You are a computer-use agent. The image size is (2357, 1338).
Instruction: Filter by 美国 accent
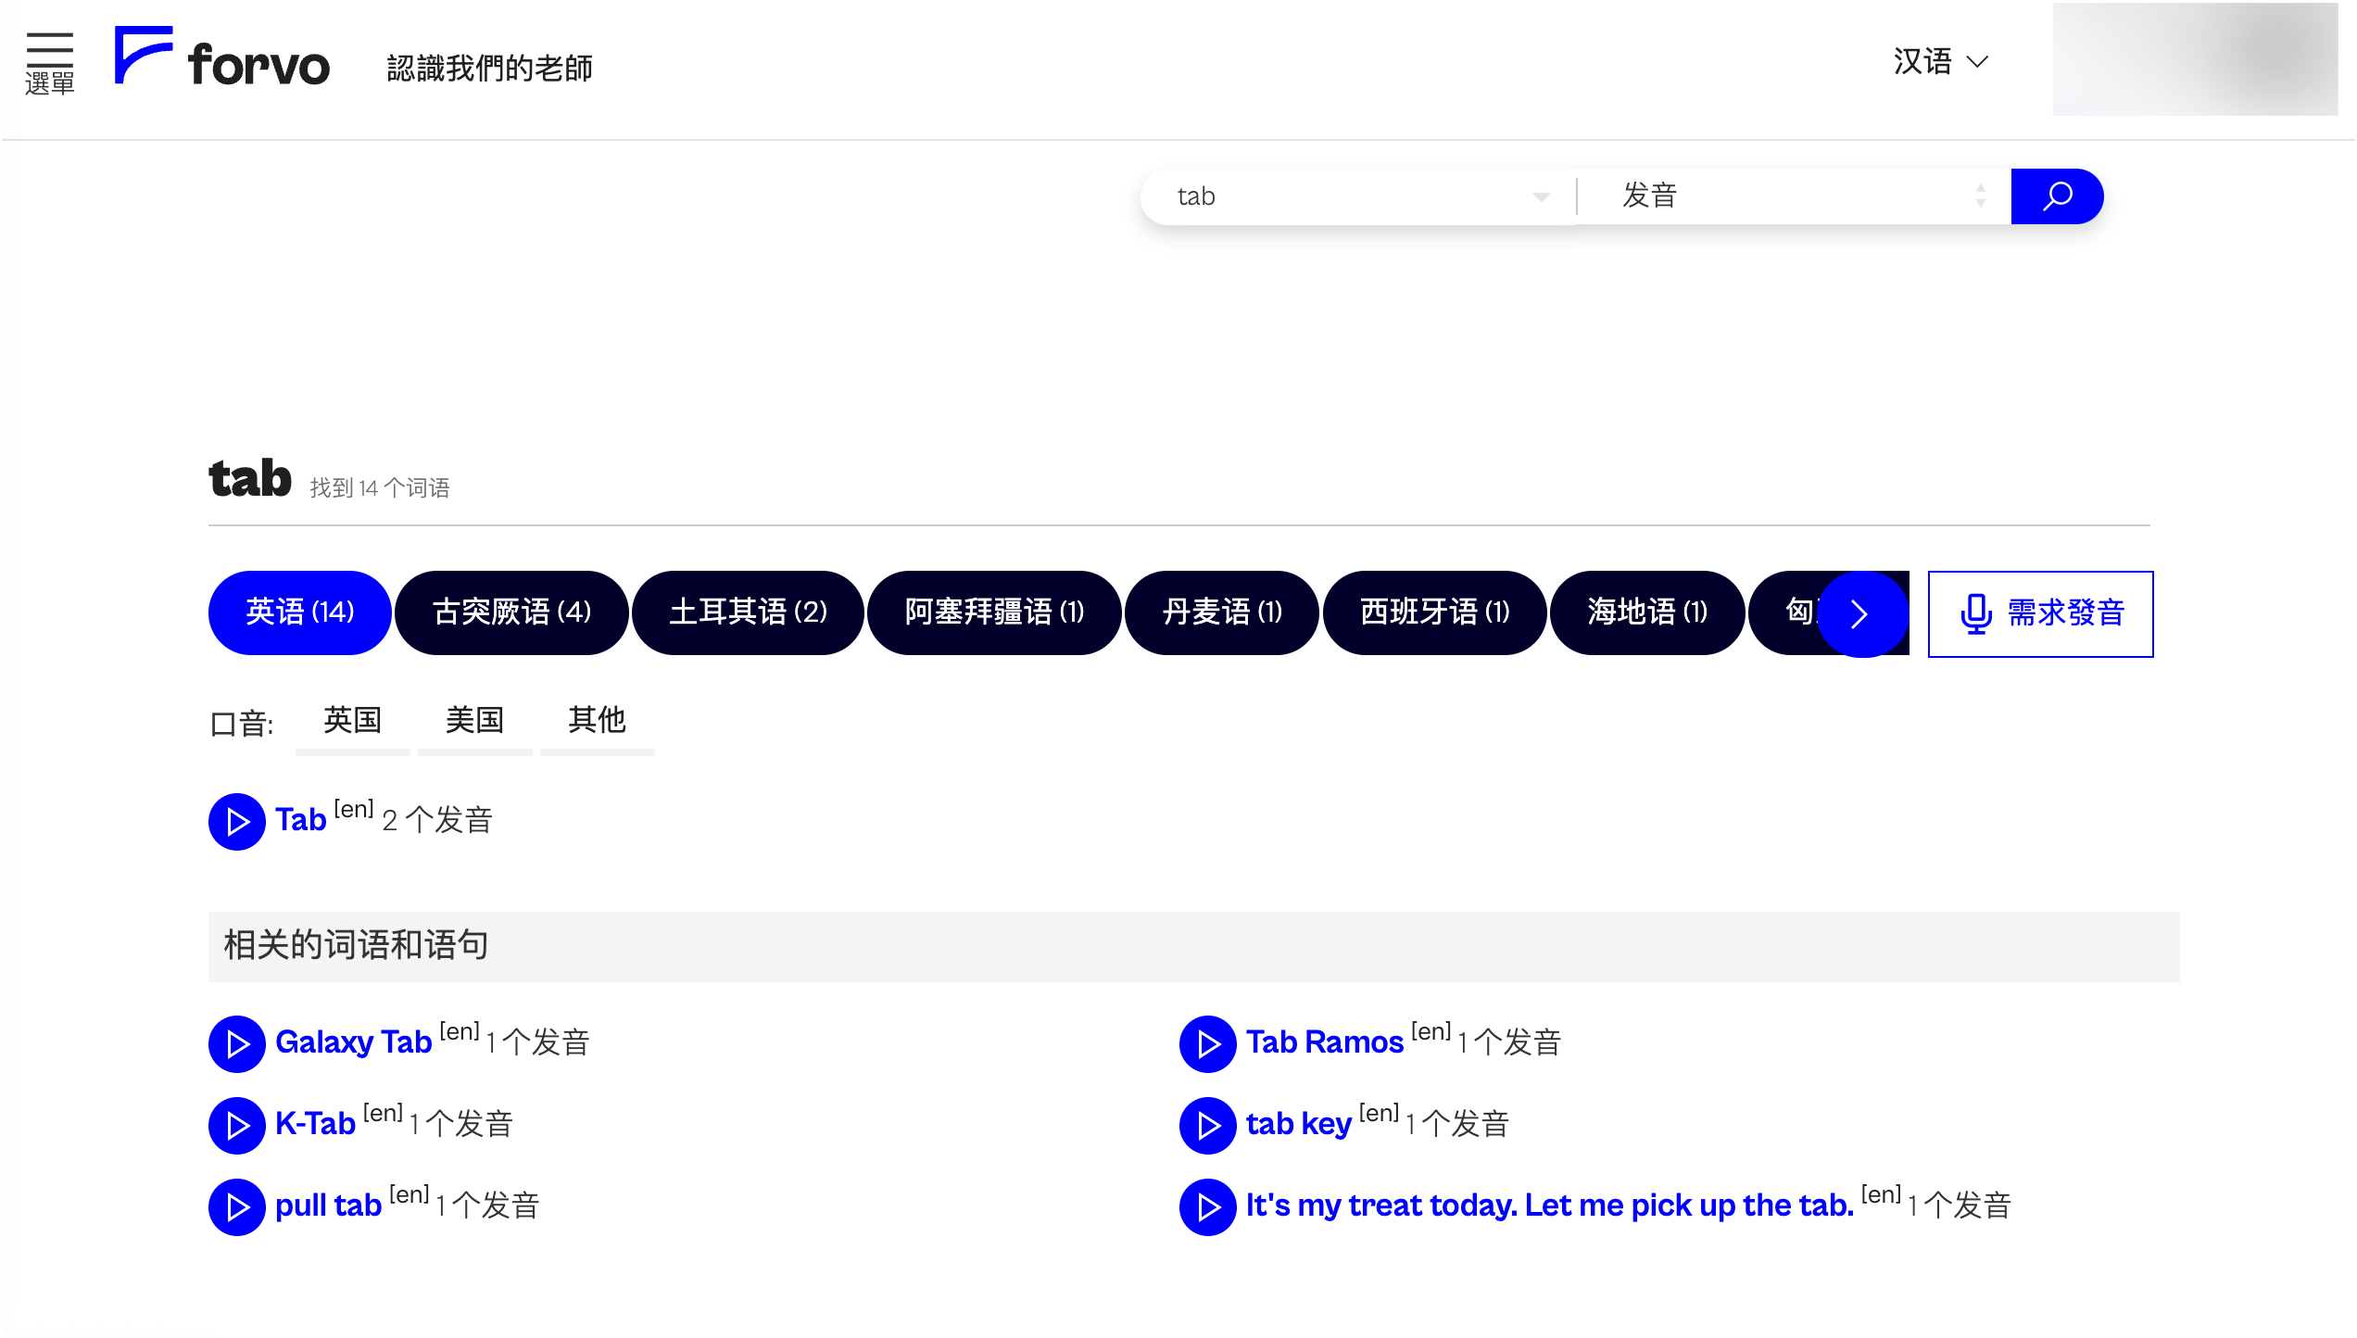tap(474, 721)
